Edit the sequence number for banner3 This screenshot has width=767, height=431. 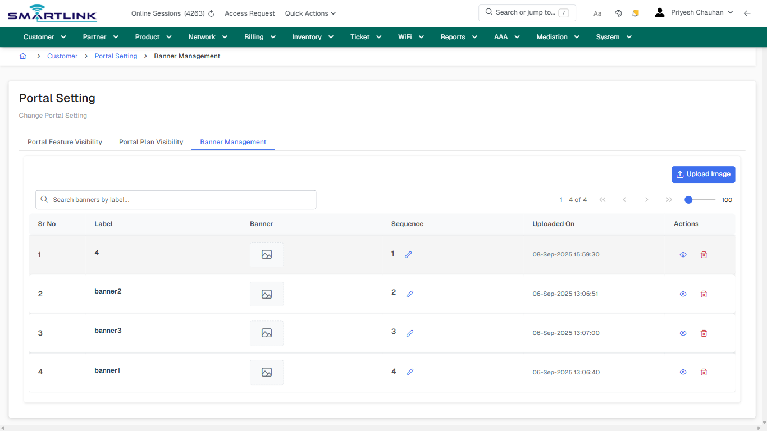[x=409, y=332]
